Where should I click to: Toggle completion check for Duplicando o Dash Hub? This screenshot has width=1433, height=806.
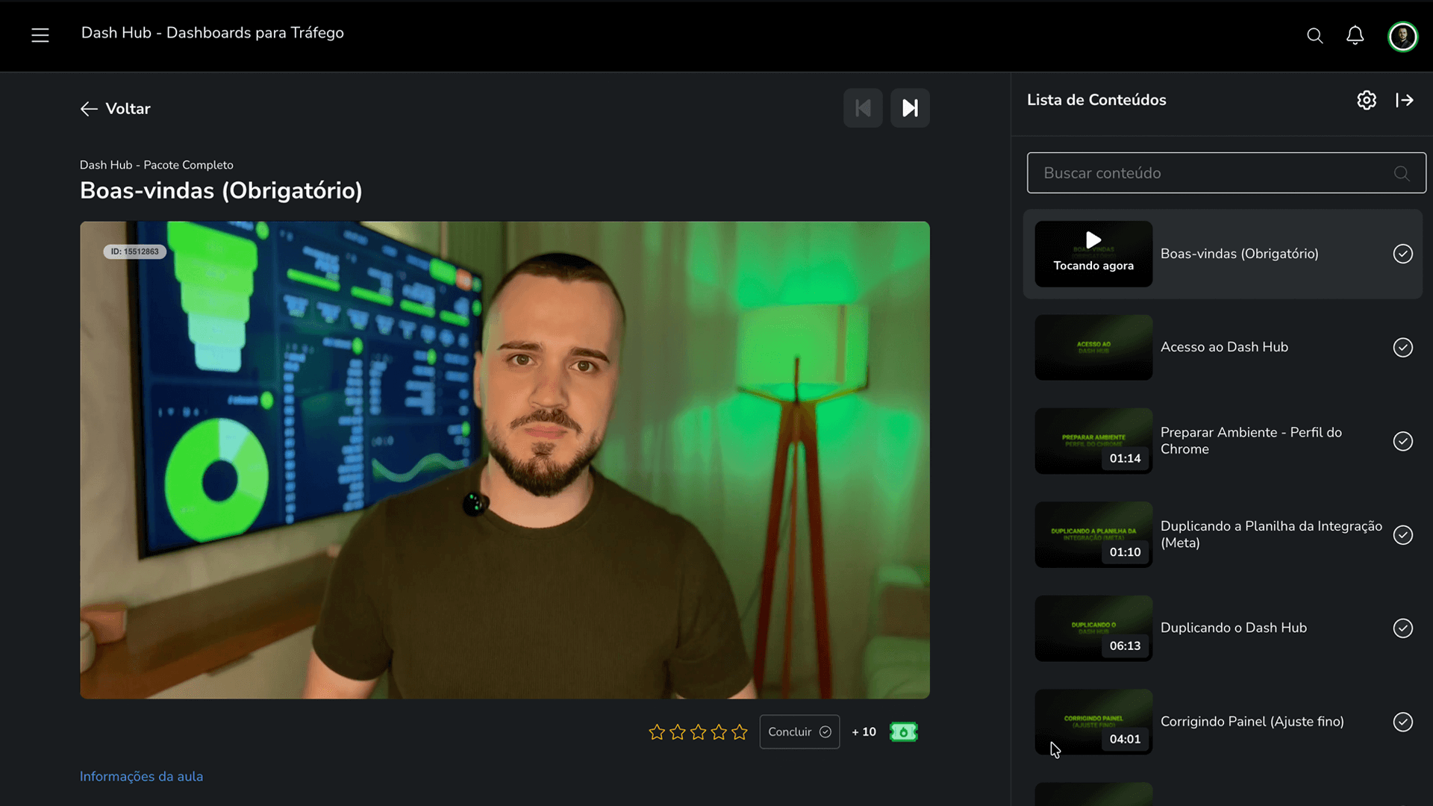tap(1402, 628)
